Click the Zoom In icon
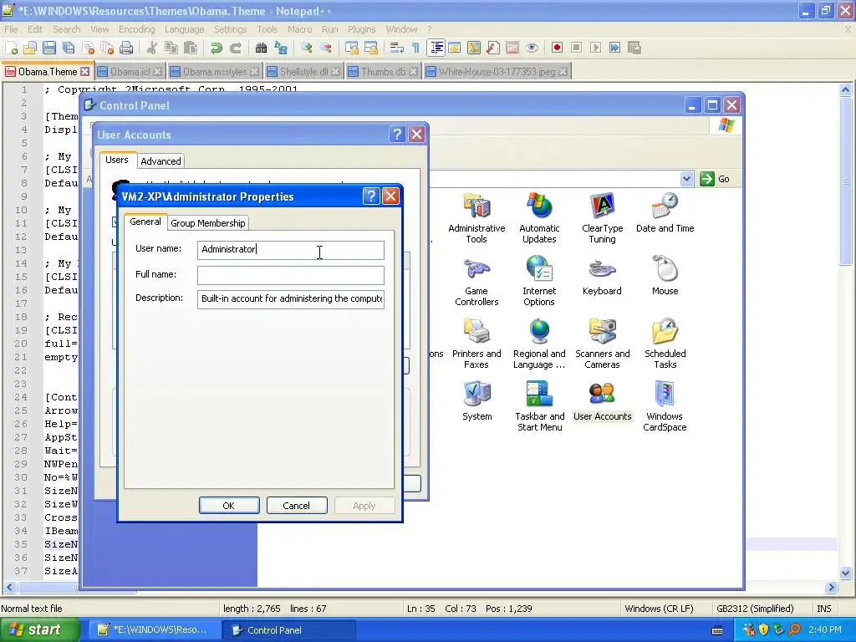 click(306, 48)
